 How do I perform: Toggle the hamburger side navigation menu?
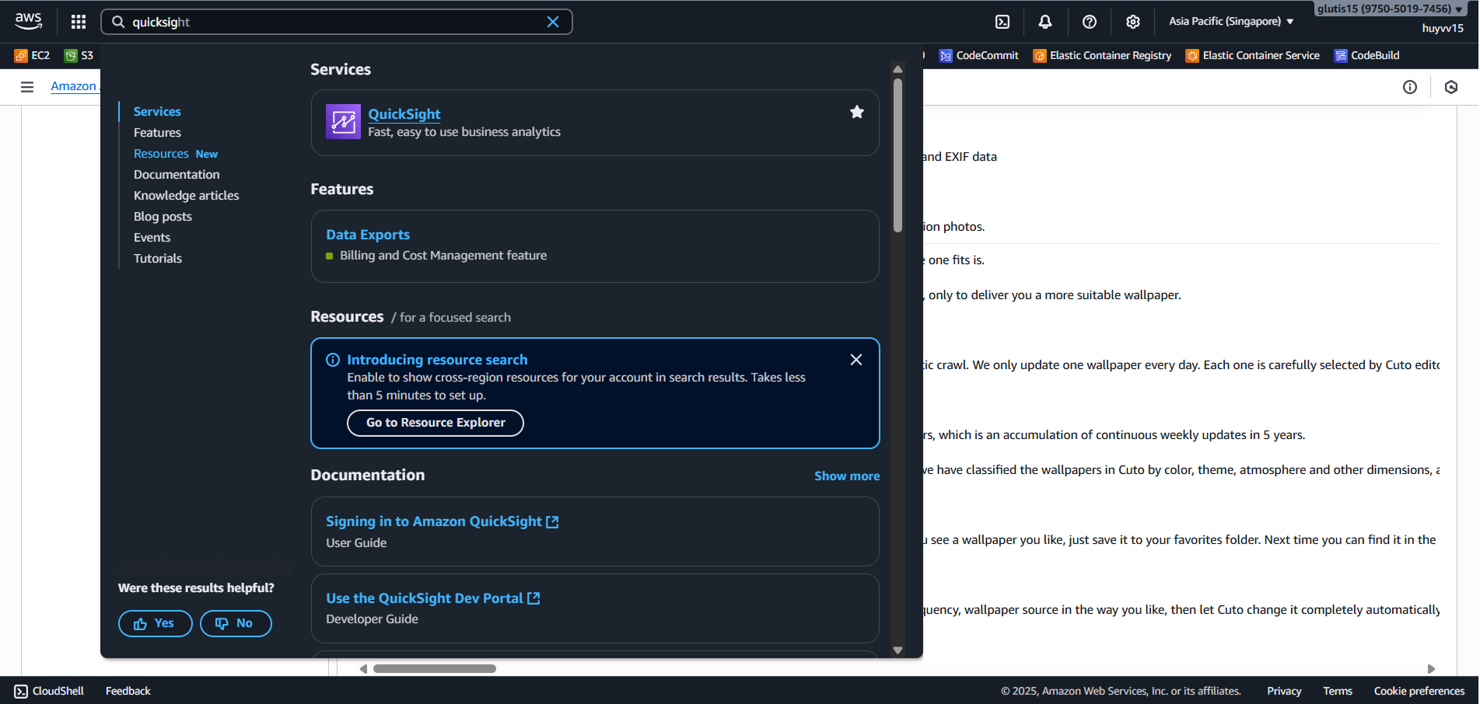coord(27,87)
